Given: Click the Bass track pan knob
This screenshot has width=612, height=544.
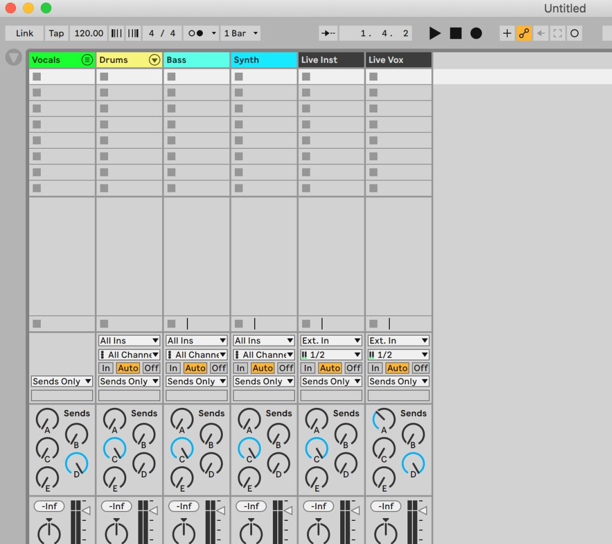Looking at the screenshot, I should (184, 531).
